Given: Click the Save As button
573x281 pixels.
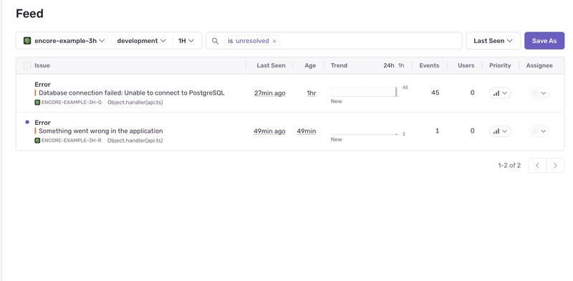Looking at the screenshot, I should [544, 41].
